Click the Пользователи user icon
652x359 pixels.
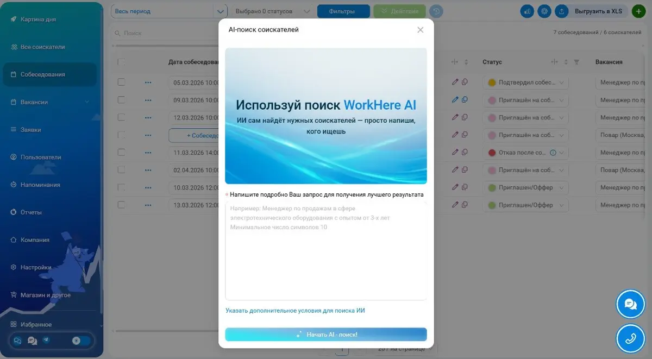click(14, 157)
